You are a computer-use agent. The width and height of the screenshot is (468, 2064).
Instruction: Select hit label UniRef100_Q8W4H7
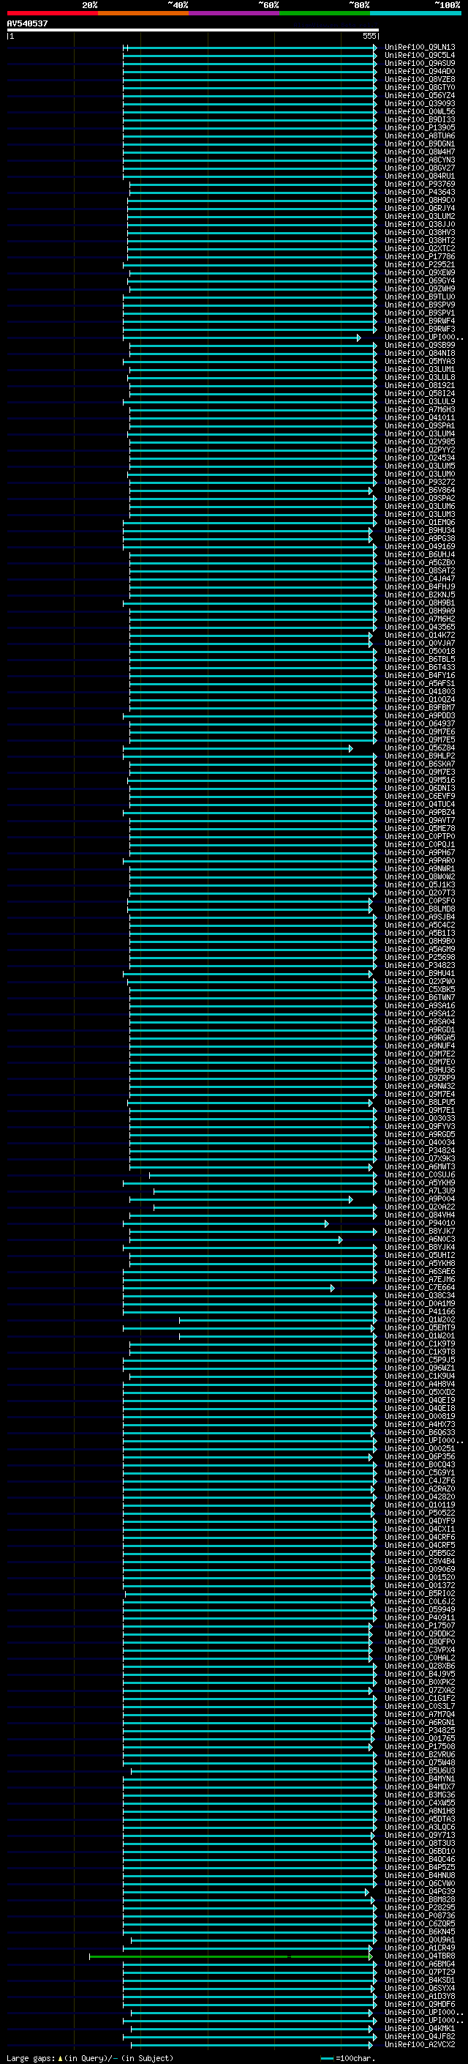point(420,152)
